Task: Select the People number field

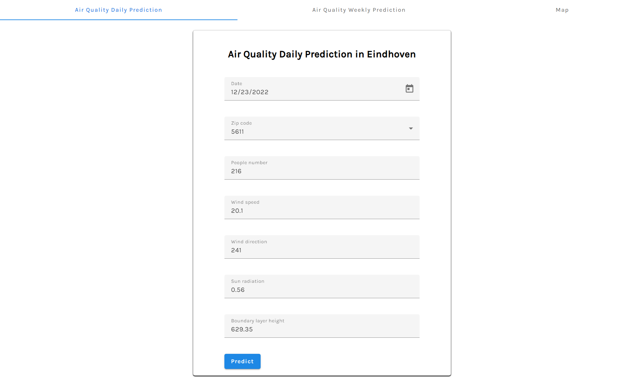Action: (x=302, y=171)
